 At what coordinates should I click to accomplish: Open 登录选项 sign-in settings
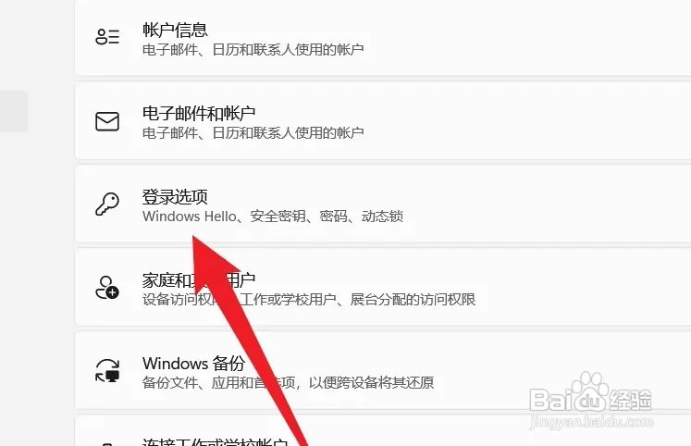tap(383, 204)
